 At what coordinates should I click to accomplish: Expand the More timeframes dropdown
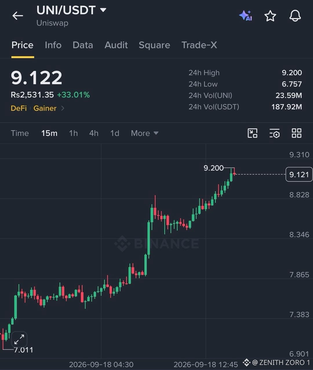145,133
